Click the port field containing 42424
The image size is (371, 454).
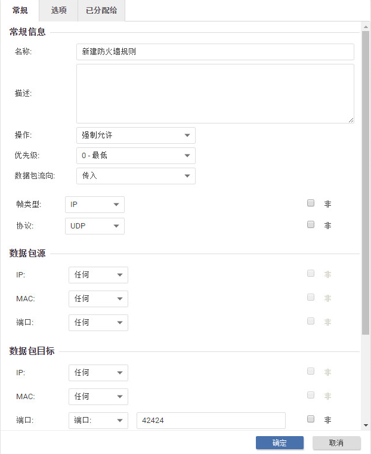click(211, 421)
